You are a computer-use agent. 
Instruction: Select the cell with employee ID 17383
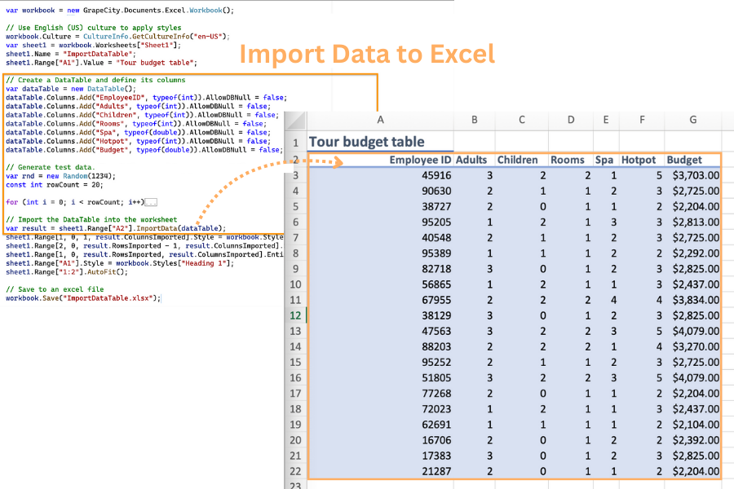click(x=380, y=456)
